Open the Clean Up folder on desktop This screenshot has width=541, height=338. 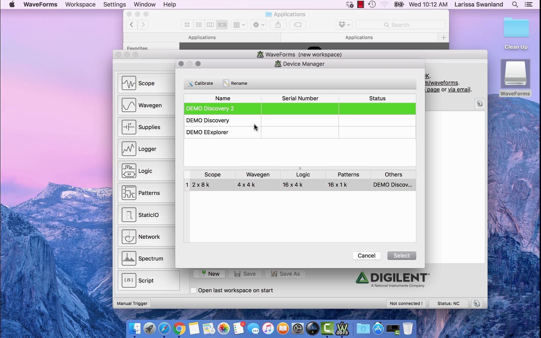click(x=516, y=33)
